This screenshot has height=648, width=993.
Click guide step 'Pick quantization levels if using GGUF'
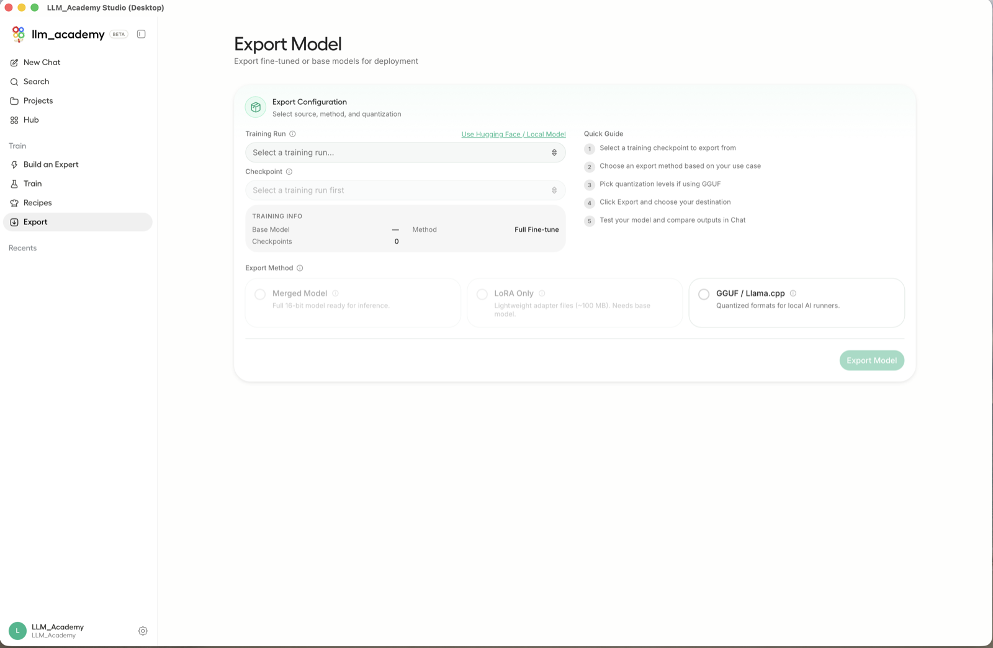(660, 184)
